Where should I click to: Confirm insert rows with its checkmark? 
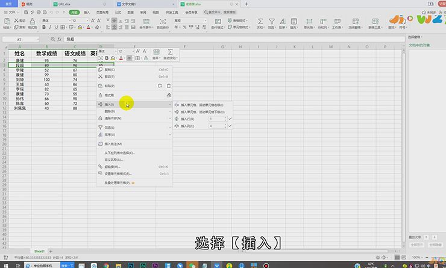click(230, 119)
